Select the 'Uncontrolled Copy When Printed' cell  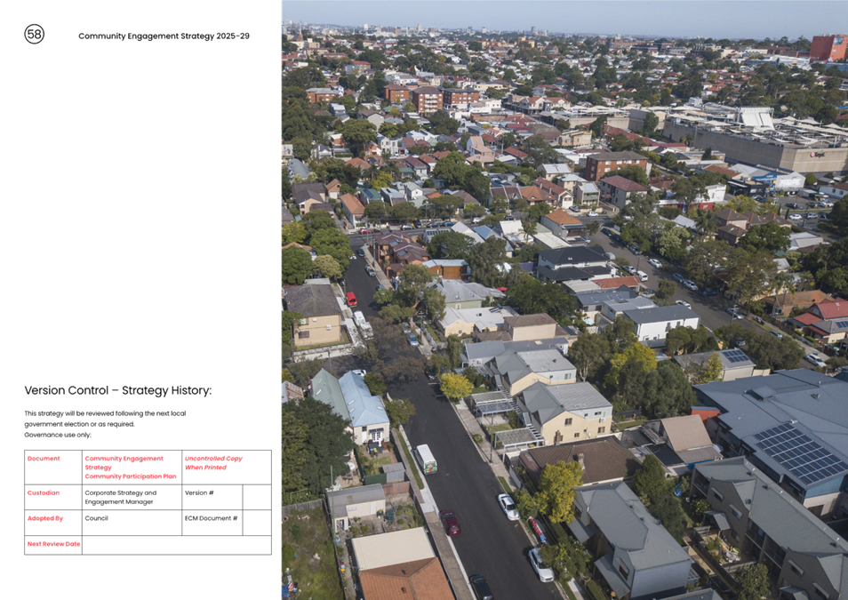coord(227,468)
